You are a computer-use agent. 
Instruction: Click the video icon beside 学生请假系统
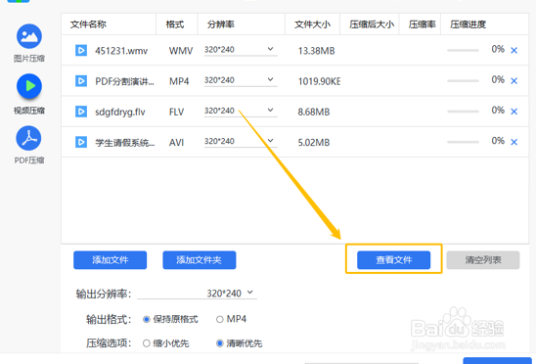(81, 142)
